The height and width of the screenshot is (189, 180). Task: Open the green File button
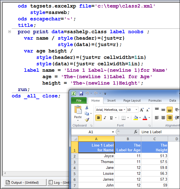coord(79,101)
